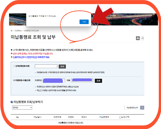This screenshot has width=161, height=129.
Task: Follow the 미납통행료 breadcrumb link
Action: pyautogui.click(x=18, y=31)
